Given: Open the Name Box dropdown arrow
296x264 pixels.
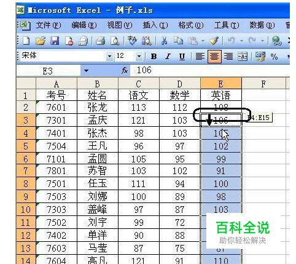Looking at the screenshot, I should [x=86, y=71].
